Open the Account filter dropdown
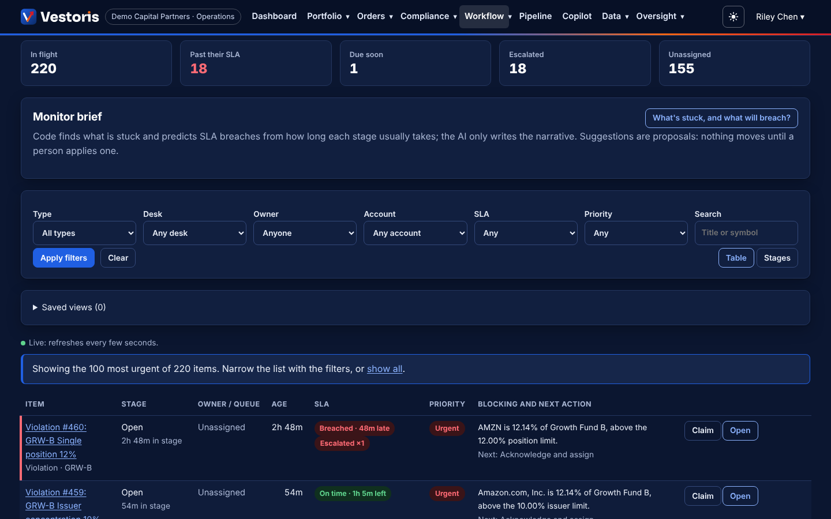Screen dimensions: 831x519 coord(415,233)
